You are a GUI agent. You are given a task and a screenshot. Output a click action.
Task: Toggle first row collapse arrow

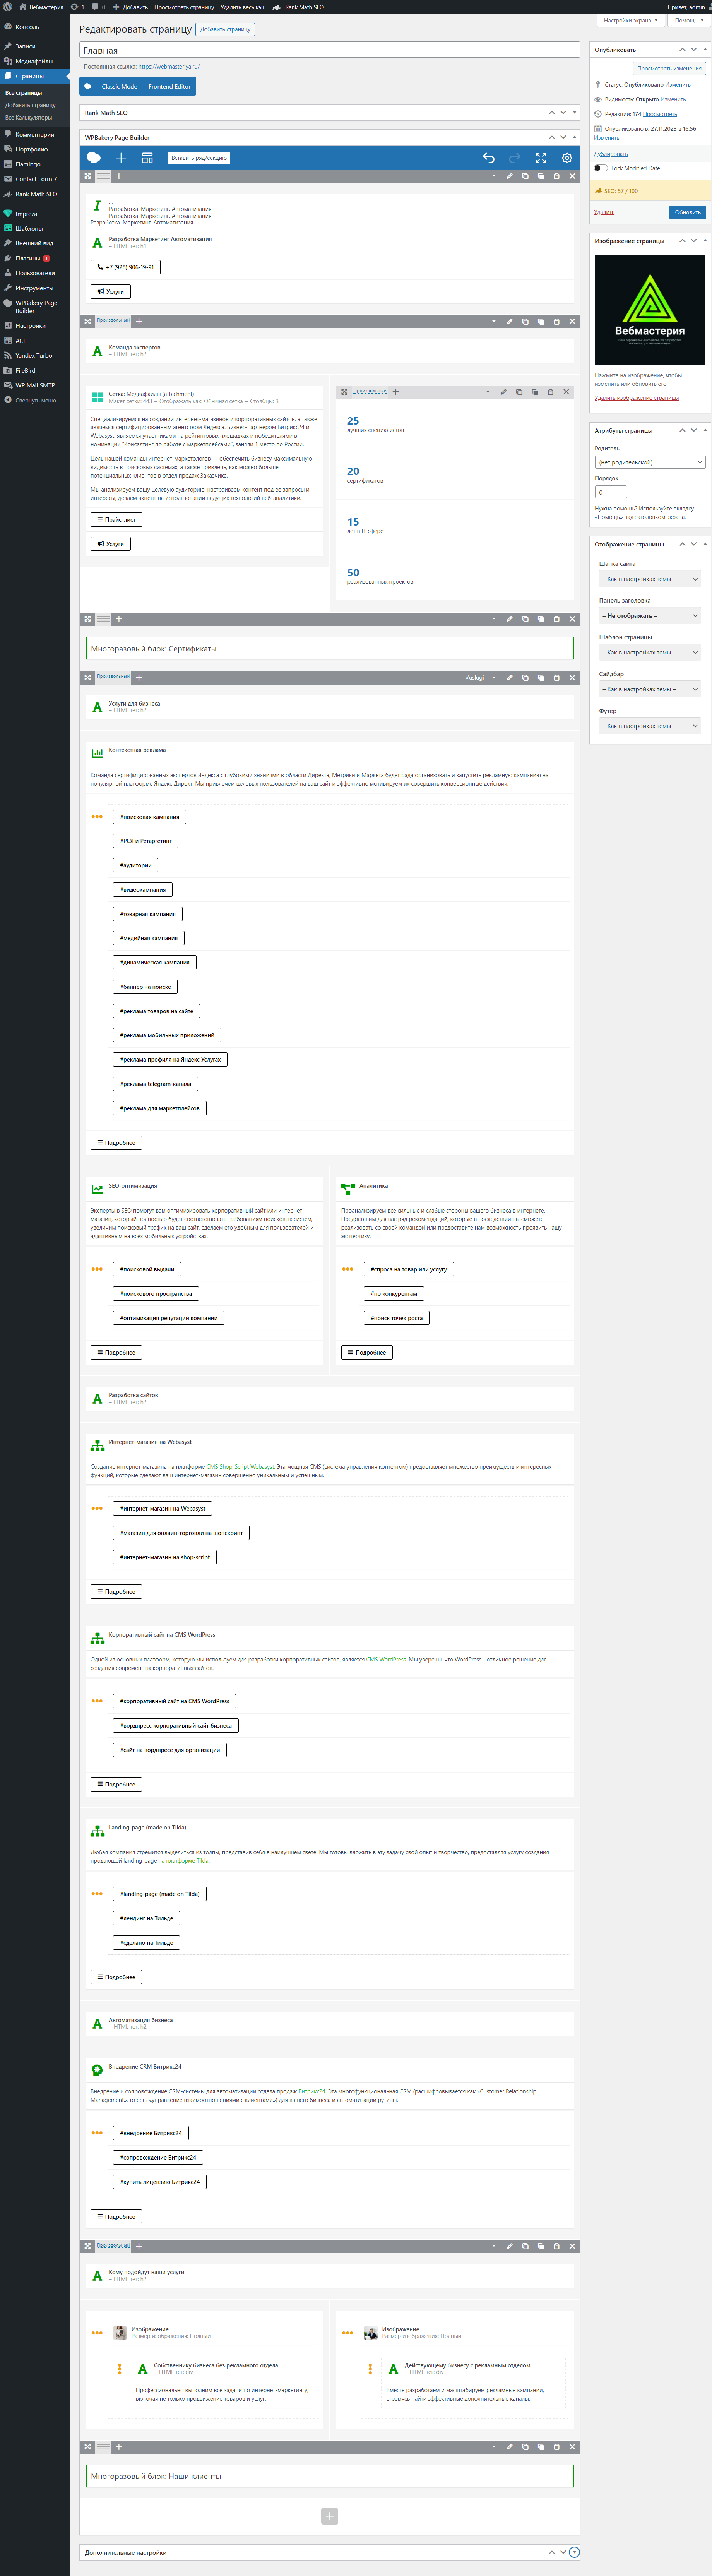[494, 176]
